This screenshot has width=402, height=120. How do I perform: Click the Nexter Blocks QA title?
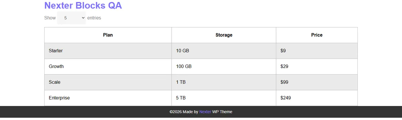coord(83,5)
